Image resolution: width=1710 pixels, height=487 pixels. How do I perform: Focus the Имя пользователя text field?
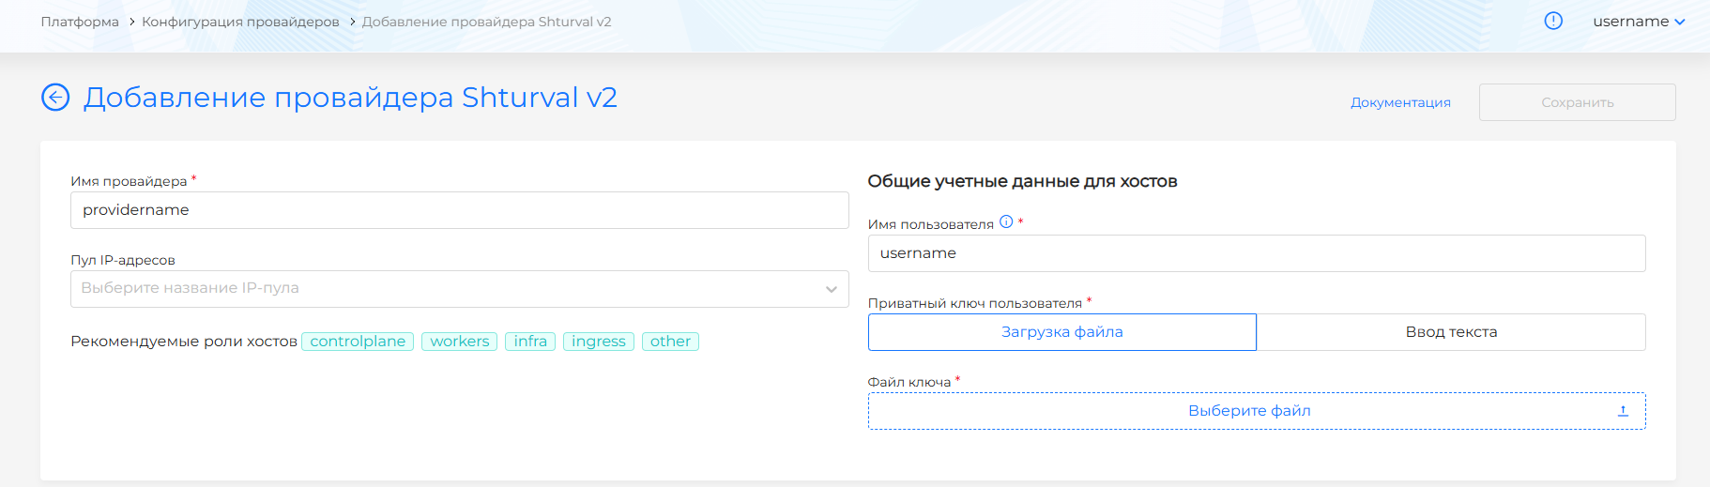pyautogui.click(x=1256, y=253)
